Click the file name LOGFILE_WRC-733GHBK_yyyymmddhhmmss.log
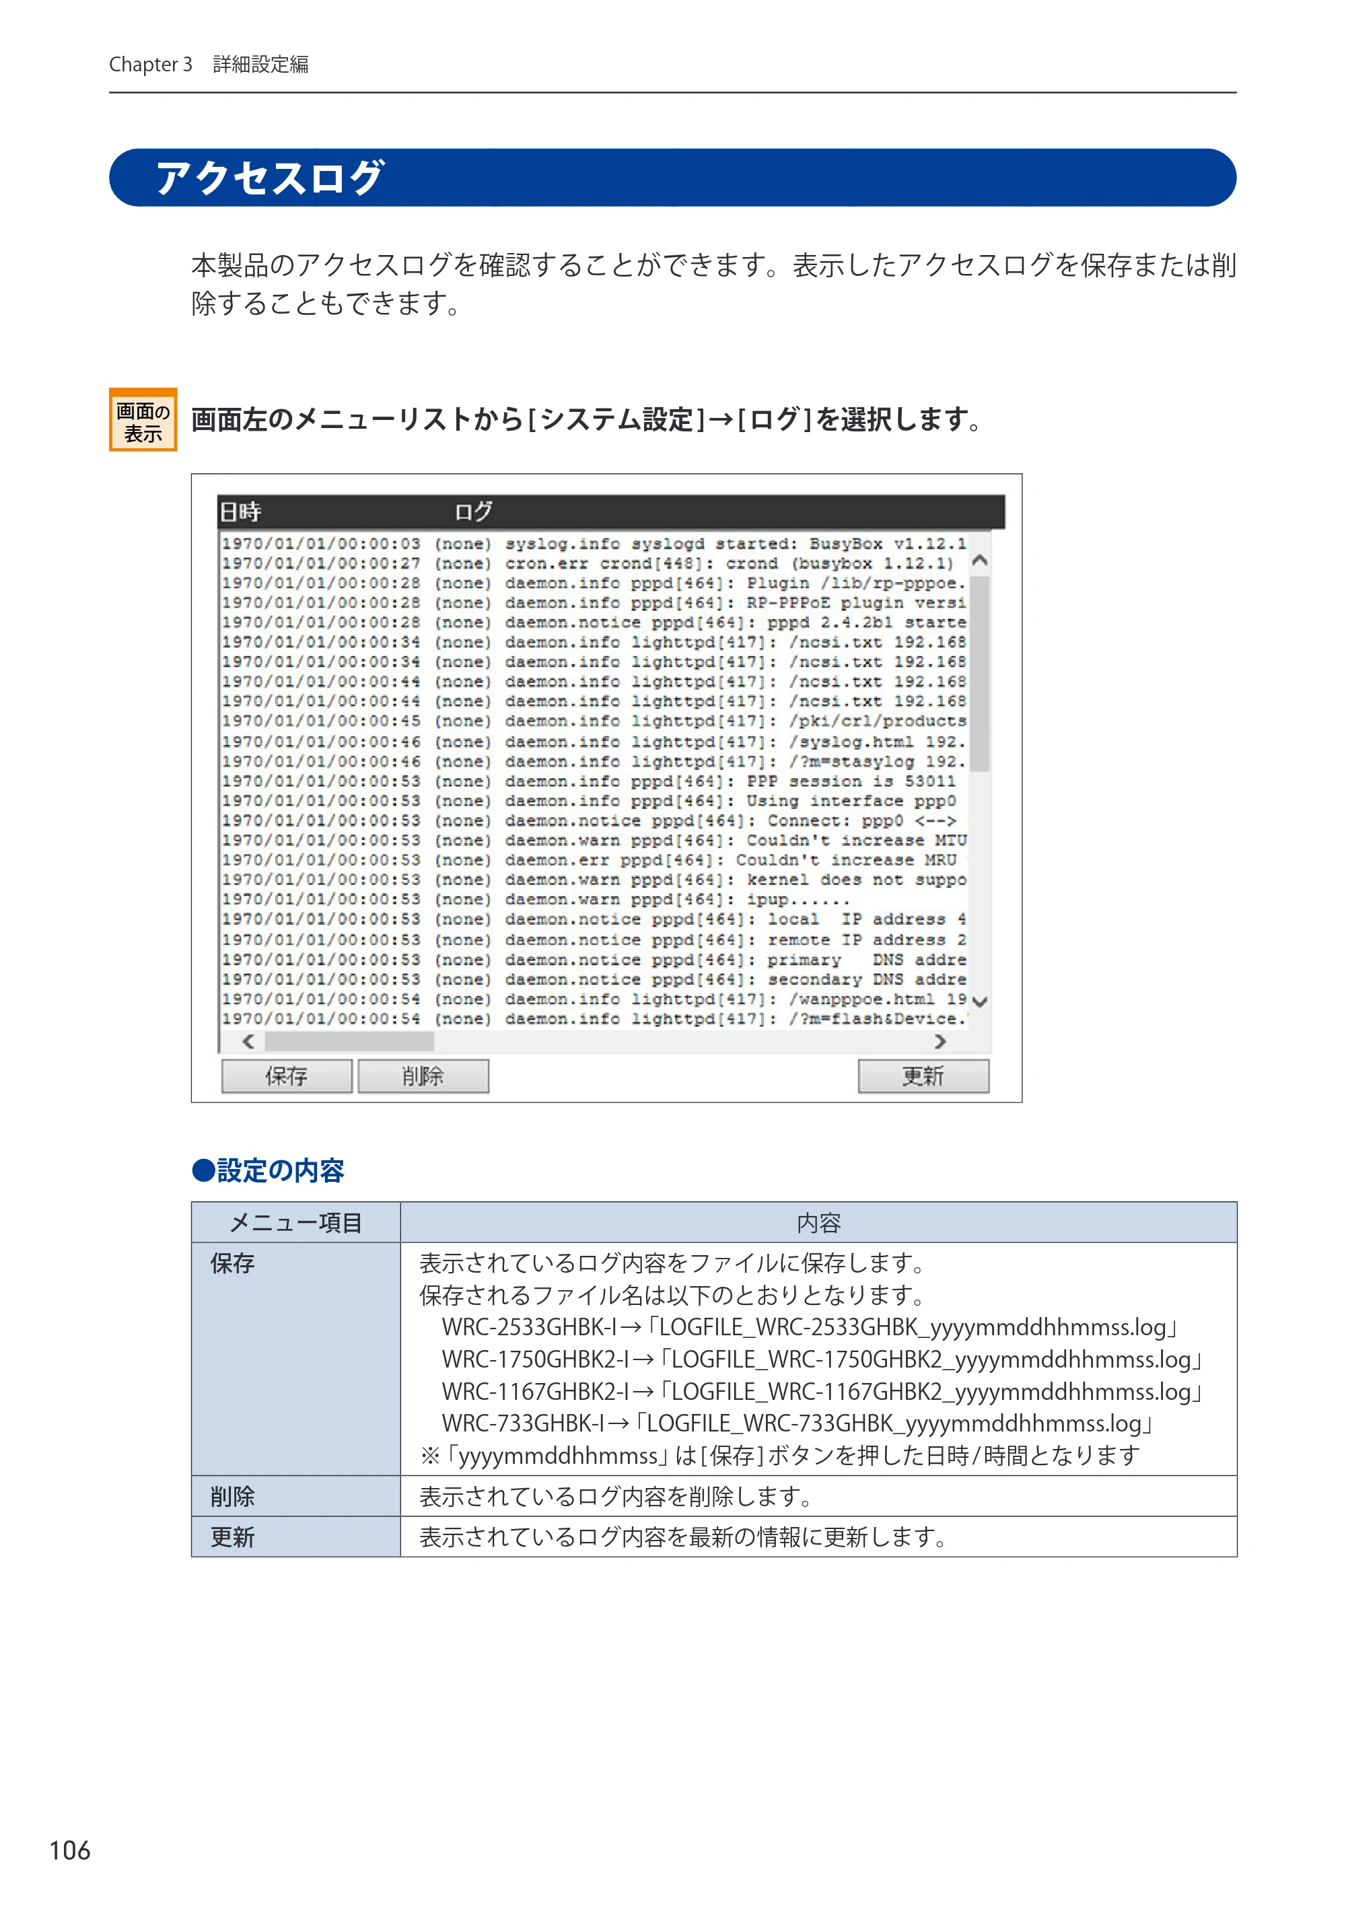This screenshot has height=1910, width=1346. coord(894,1424)
